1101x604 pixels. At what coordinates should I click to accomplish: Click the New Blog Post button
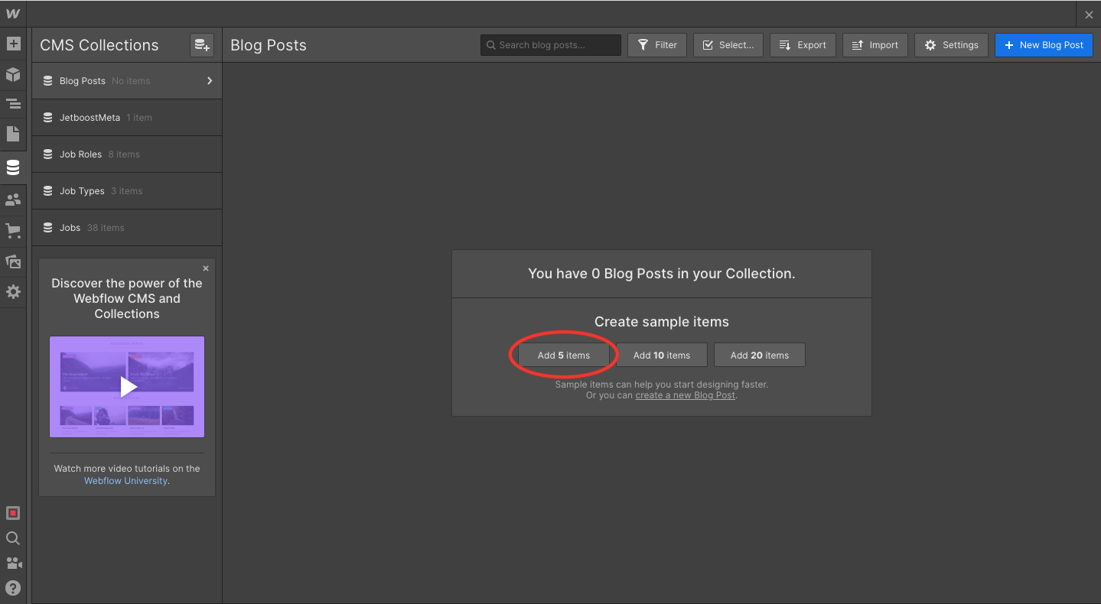1044,44
